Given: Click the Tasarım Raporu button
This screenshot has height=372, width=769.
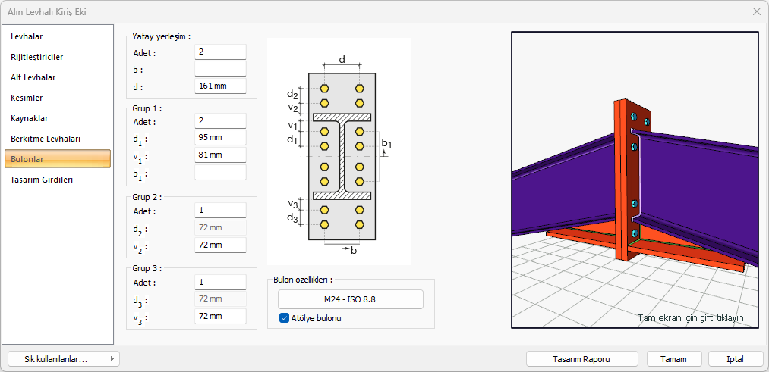Looking at the screenshot, I should 582,359.
